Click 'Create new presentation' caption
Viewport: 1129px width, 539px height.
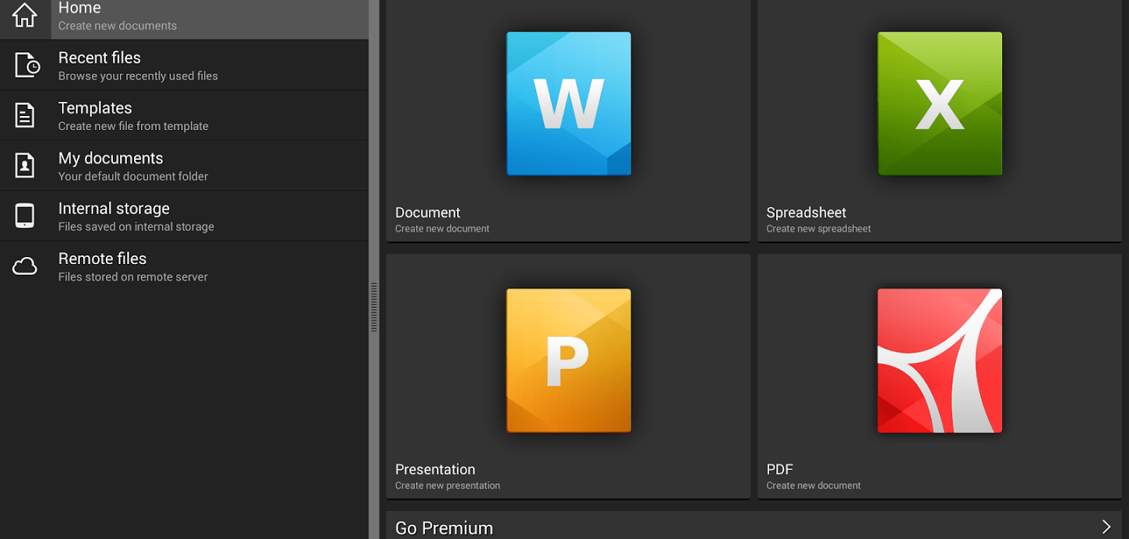point(448,486)
